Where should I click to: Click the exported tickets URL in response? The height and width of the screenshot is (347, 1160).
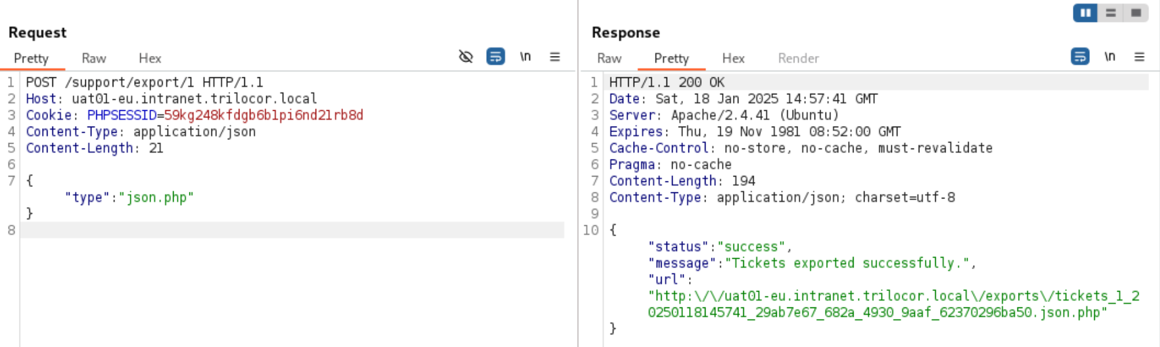pyautogui.click(x=893, y=304)
